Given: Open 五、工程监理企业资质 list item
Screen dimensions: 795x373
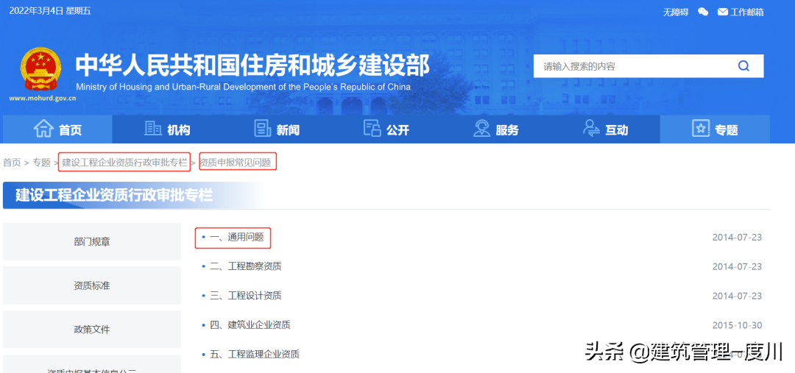Looking at the screenshot, I should pos(255,354).
